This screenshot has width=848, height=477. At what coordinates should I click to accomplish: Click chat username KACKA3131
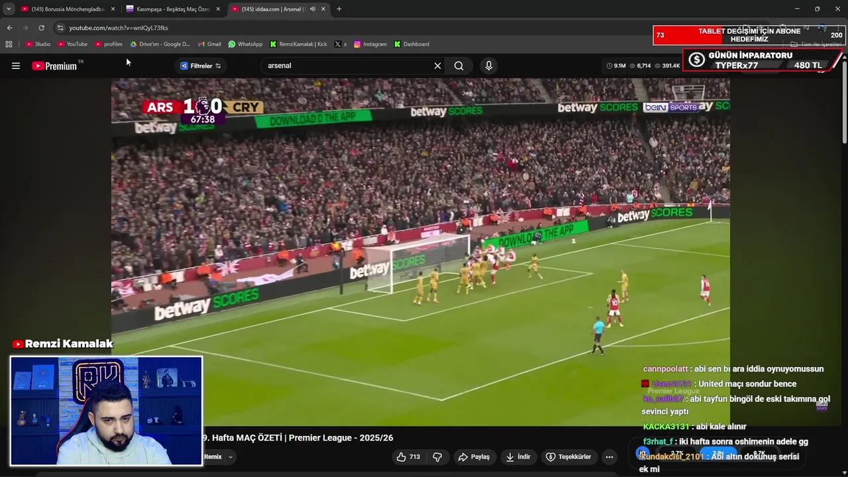click(666, 427)
